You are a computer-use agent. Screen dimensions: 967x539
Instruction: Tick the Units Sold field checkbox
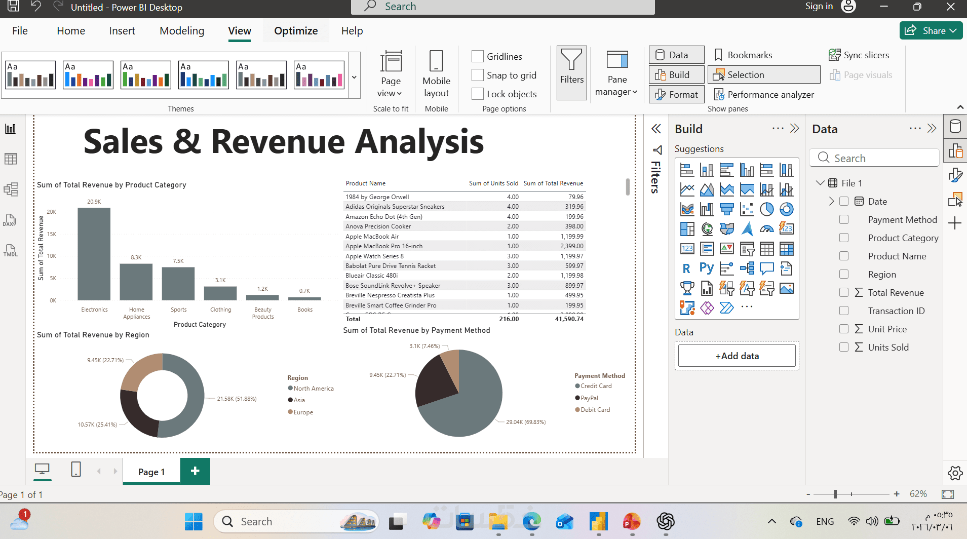[844, 347]
